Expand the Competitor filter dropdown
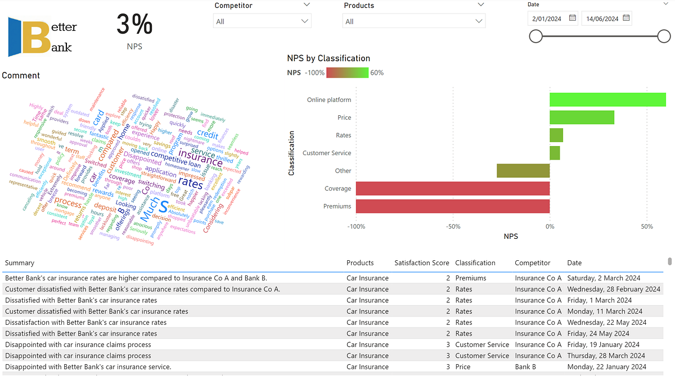Screen dimensions: 675x376 click(x=307, y=4)
